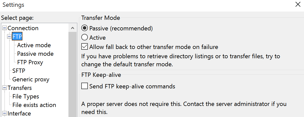Collapse the Connection tree node
Viewport: 304px width, 117px height.
click(x=5, y=28)
